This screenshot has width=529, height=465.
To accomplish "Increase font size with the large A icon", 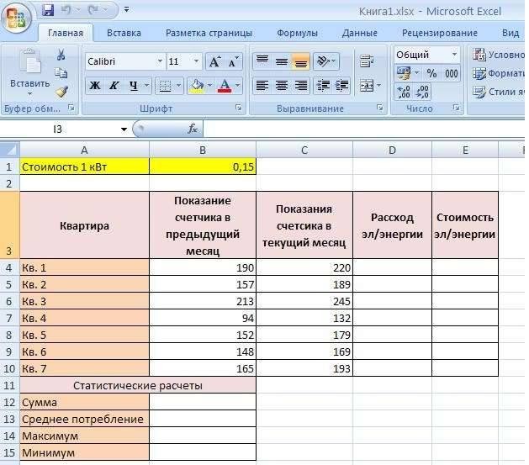I will [x=214, y=62].
